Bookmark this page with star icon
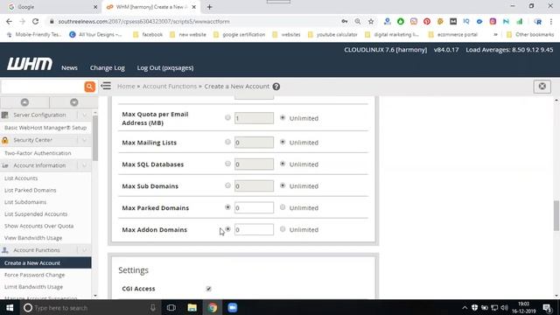 (371, 21)
